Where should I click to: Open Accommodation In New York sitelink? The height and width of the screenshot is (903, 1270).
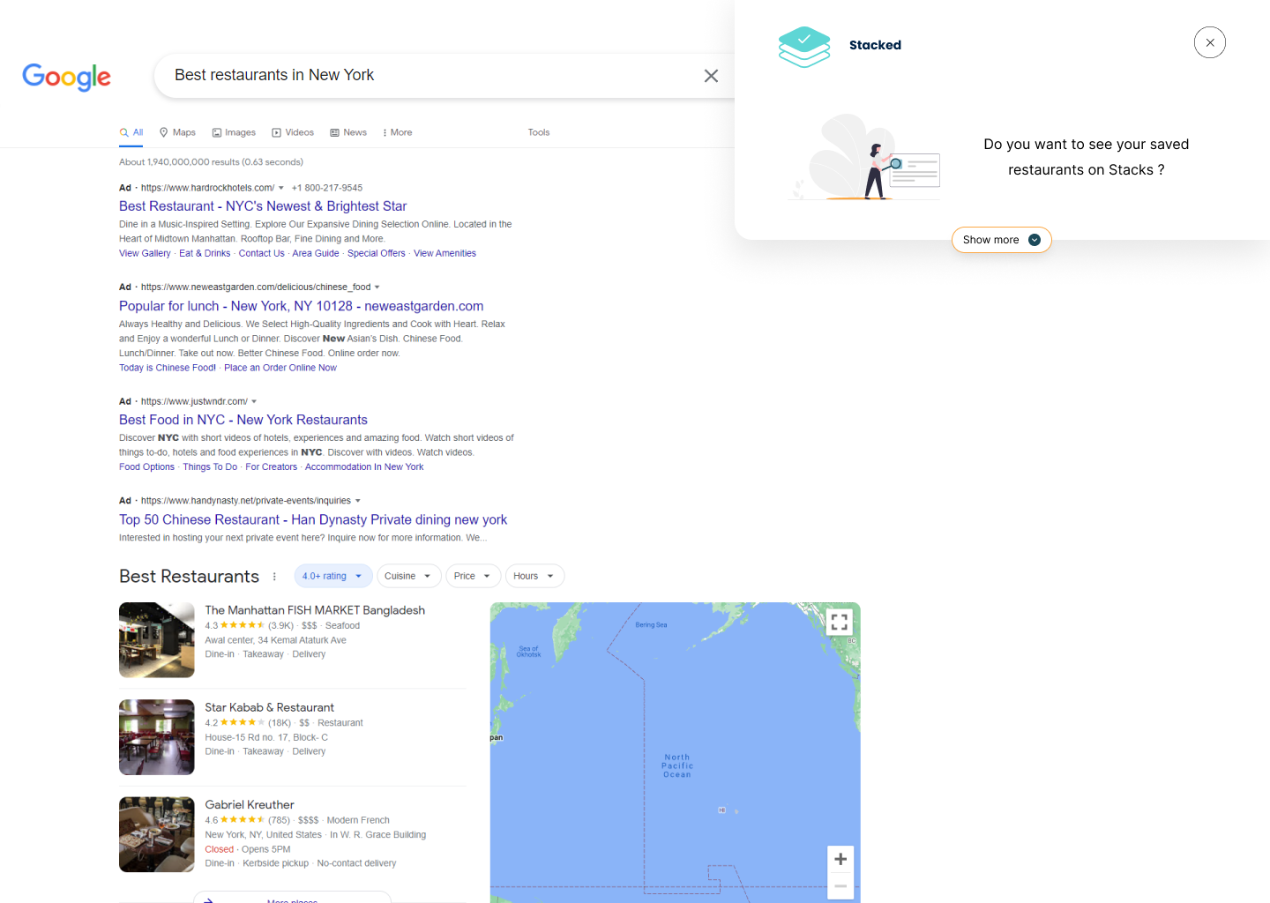tap(364, 467)
